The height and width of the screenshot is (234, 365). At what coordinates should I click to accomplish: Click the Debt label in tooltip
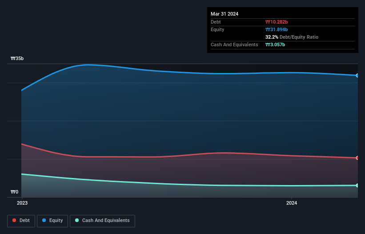[216, 22]
